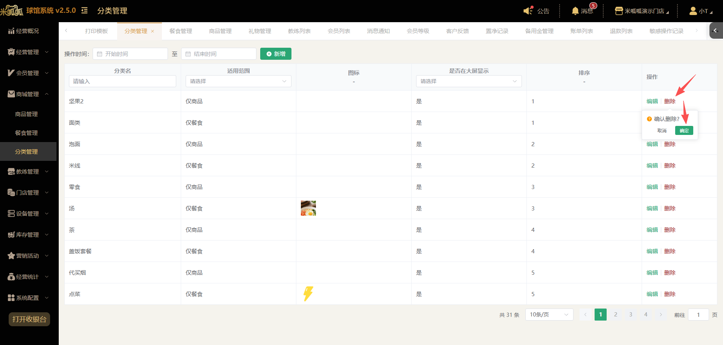This screenshot has width=723, height=345.
Task: Click the 点菜 row lightning icon
Action: click(308, 294)
